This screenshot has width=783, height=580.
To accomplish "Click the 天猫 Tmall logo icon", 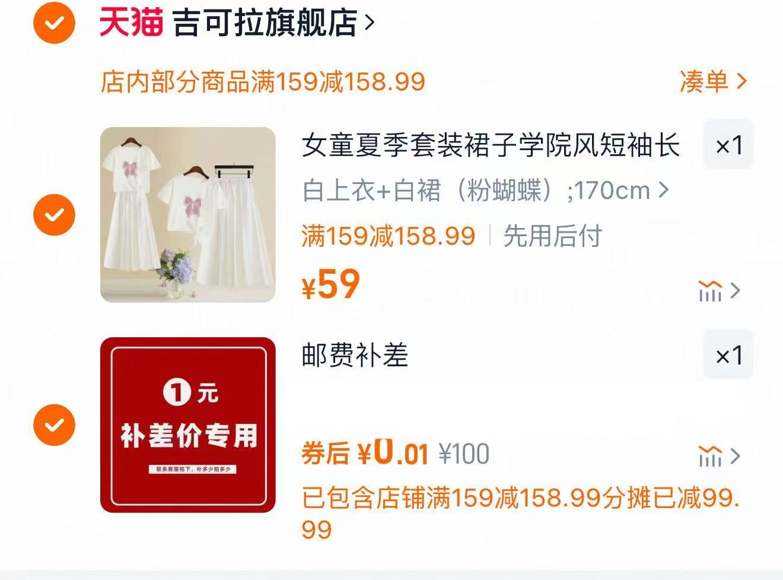I will 130,23.
